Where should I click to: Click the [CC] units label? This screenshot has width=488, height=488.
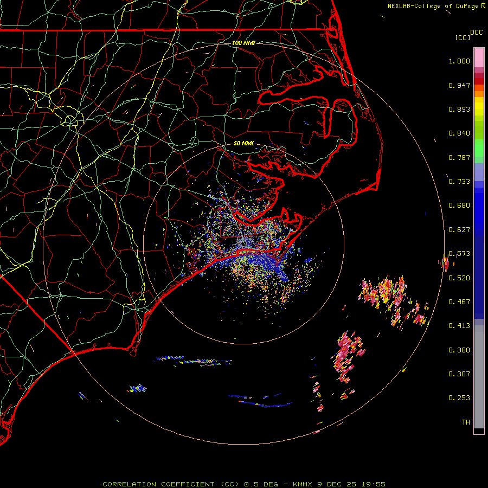click(x=463, y=37)
